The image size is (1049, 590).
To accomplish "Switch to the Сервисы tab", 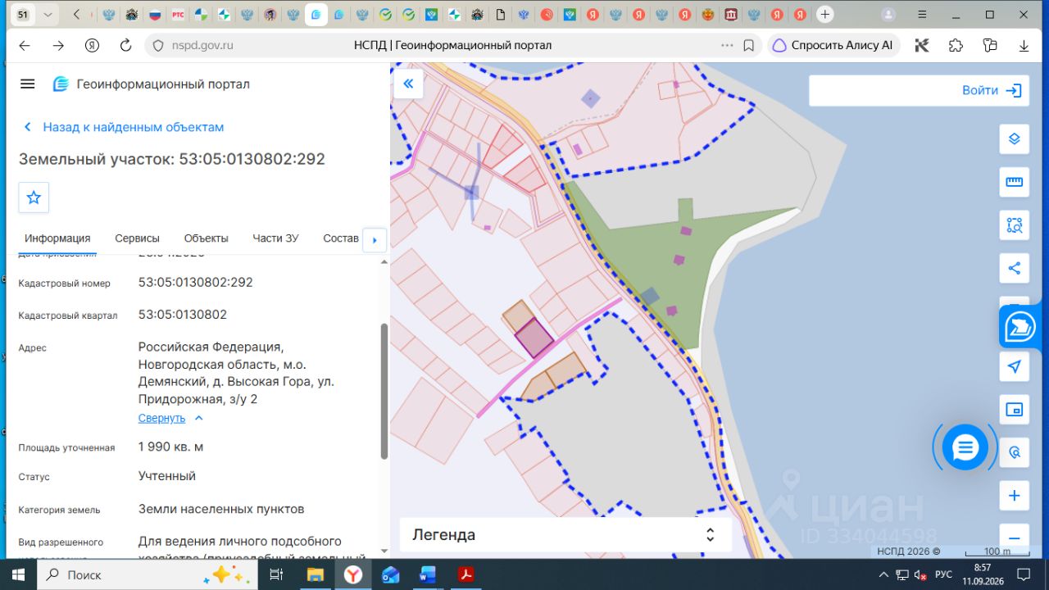I will (x=137, y=238).
